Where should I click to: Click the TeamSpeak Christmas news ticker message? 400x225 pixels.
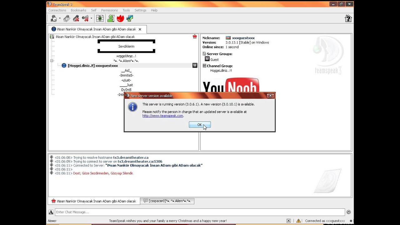pyautogui.click(x=168, y=221)
